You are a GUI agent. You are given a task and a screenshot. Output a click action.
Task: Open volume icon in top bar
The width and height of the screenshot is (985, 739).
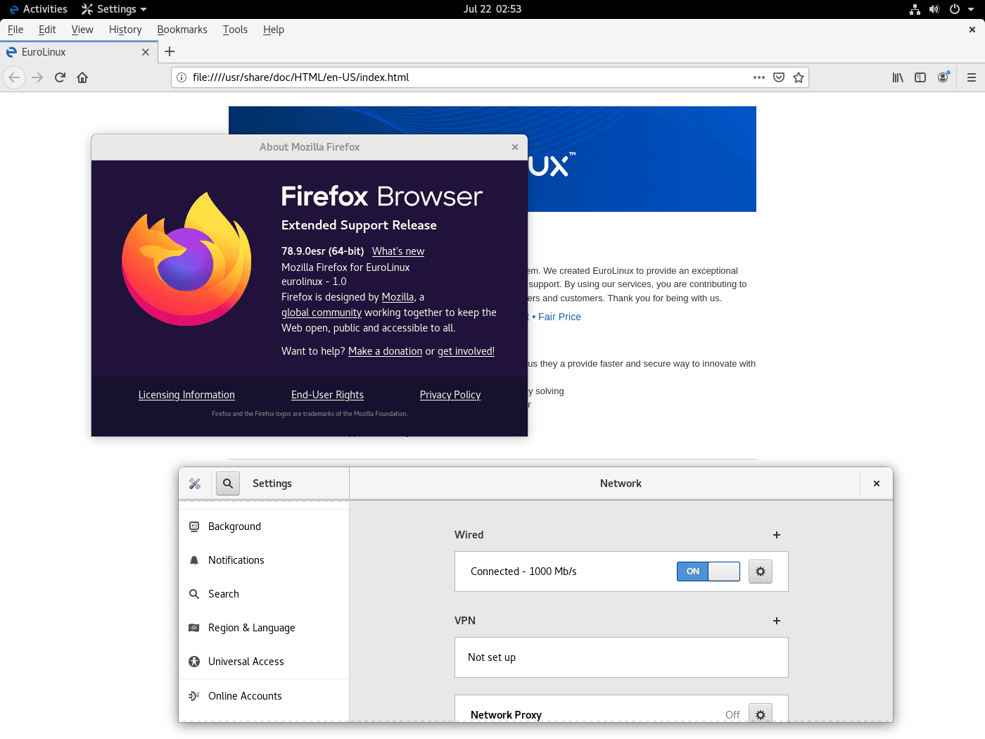(934, 9)
